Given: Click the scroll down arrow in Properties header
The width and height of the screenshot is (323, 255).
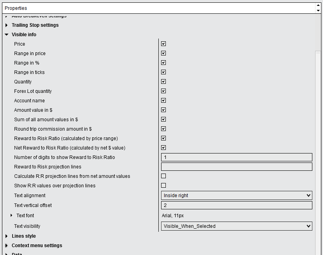Looking at the screenshot, I should pos(318,11).
